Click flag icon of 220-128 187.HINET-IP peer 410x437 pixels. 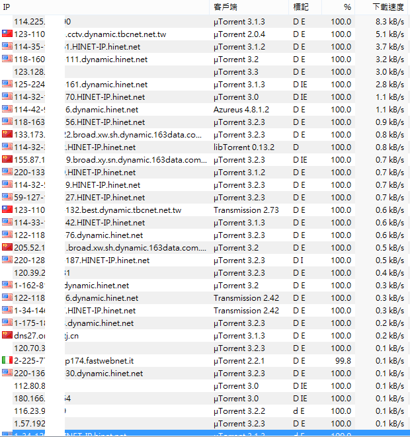pos(7,259)
